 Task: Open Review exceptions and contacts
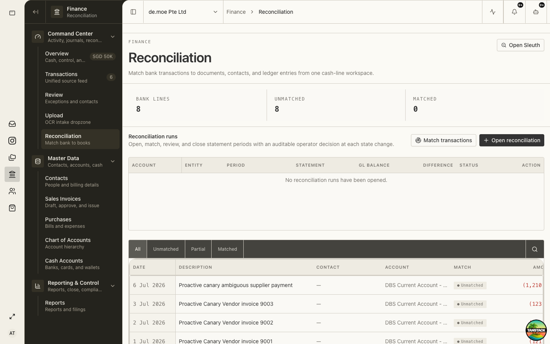point(80,98)
